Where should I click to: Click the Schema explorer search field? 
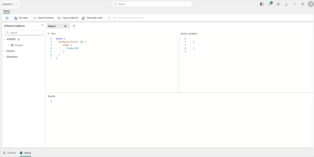click(x=24, y=33)
